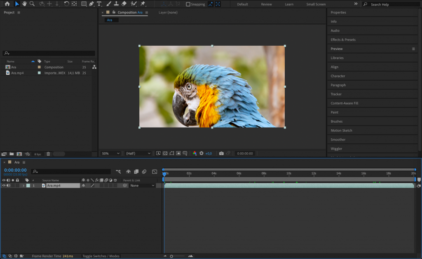The image size is (422, 259).
Task: Mute audio for the Ara.mp4 layer
Action: [8, 185]
